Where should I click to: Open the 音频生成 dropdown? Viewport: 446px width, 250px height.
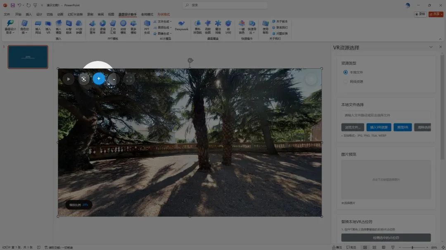[162, 28]
